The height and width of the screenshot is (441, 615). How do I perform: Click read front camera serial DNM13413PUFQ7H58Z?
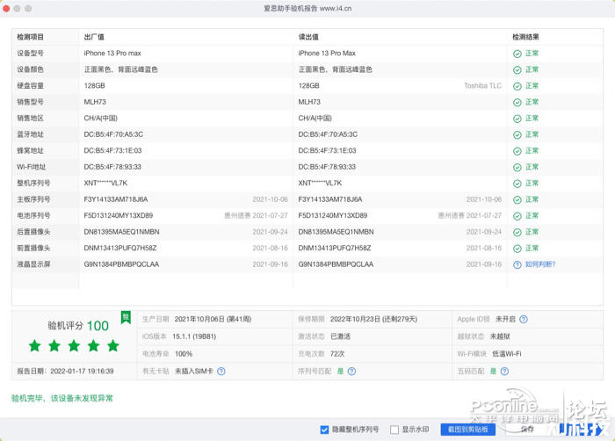tap(335, 249)
